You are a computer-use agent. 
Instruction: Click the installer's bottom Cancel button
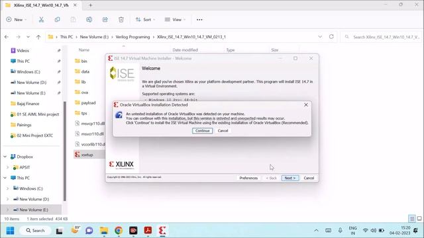309,178
